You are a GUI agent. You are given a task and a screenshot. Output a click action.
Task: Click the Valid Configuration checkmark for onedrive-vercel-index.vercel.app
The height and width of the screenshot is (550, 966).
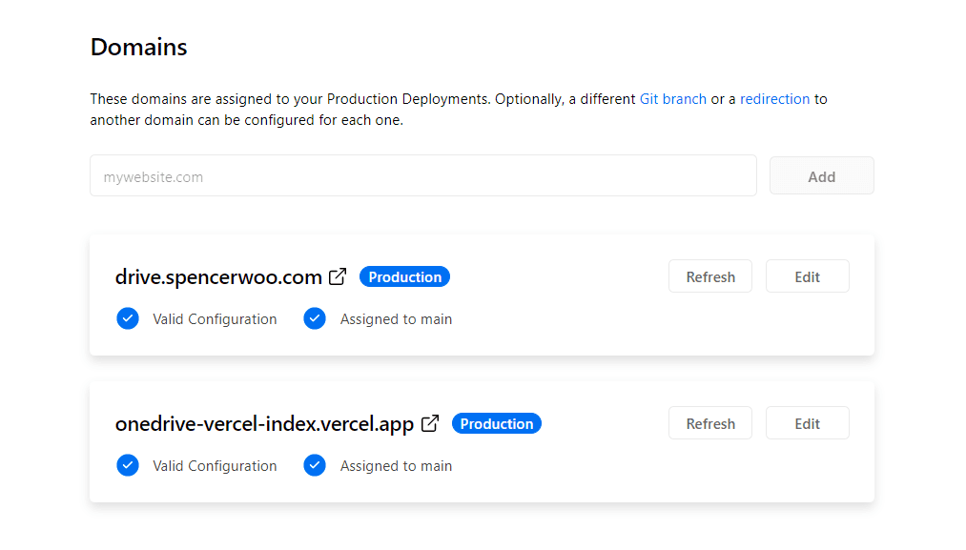pos(128,465)
